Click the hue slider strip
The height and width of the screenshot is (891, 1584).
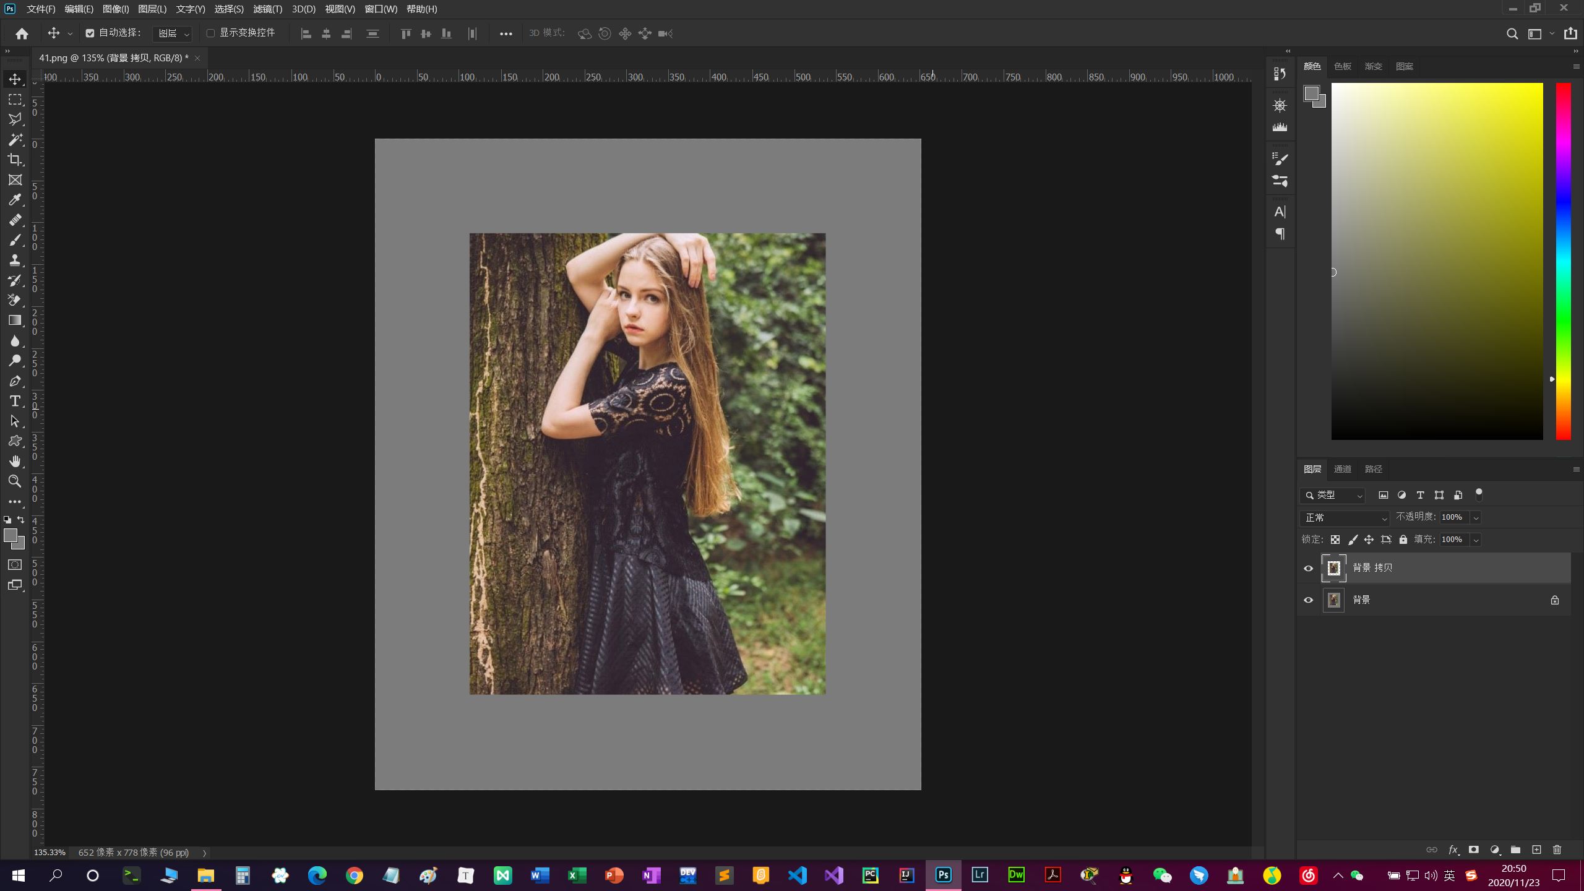1563,261
